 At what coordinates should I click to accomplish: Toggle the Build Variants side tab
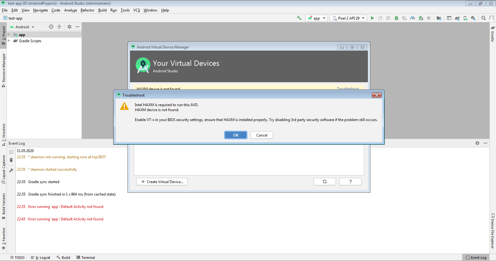coord(3,206)
